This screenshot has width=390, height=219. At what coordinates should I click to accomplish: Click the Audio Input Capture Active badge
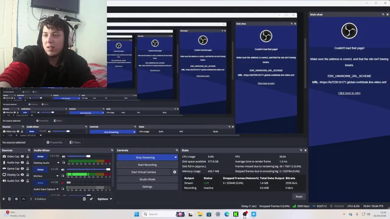(x=40, y=182)
